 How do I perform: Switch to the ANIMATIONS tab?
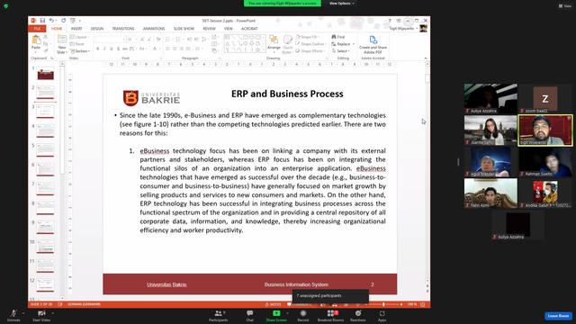point(154,28)
